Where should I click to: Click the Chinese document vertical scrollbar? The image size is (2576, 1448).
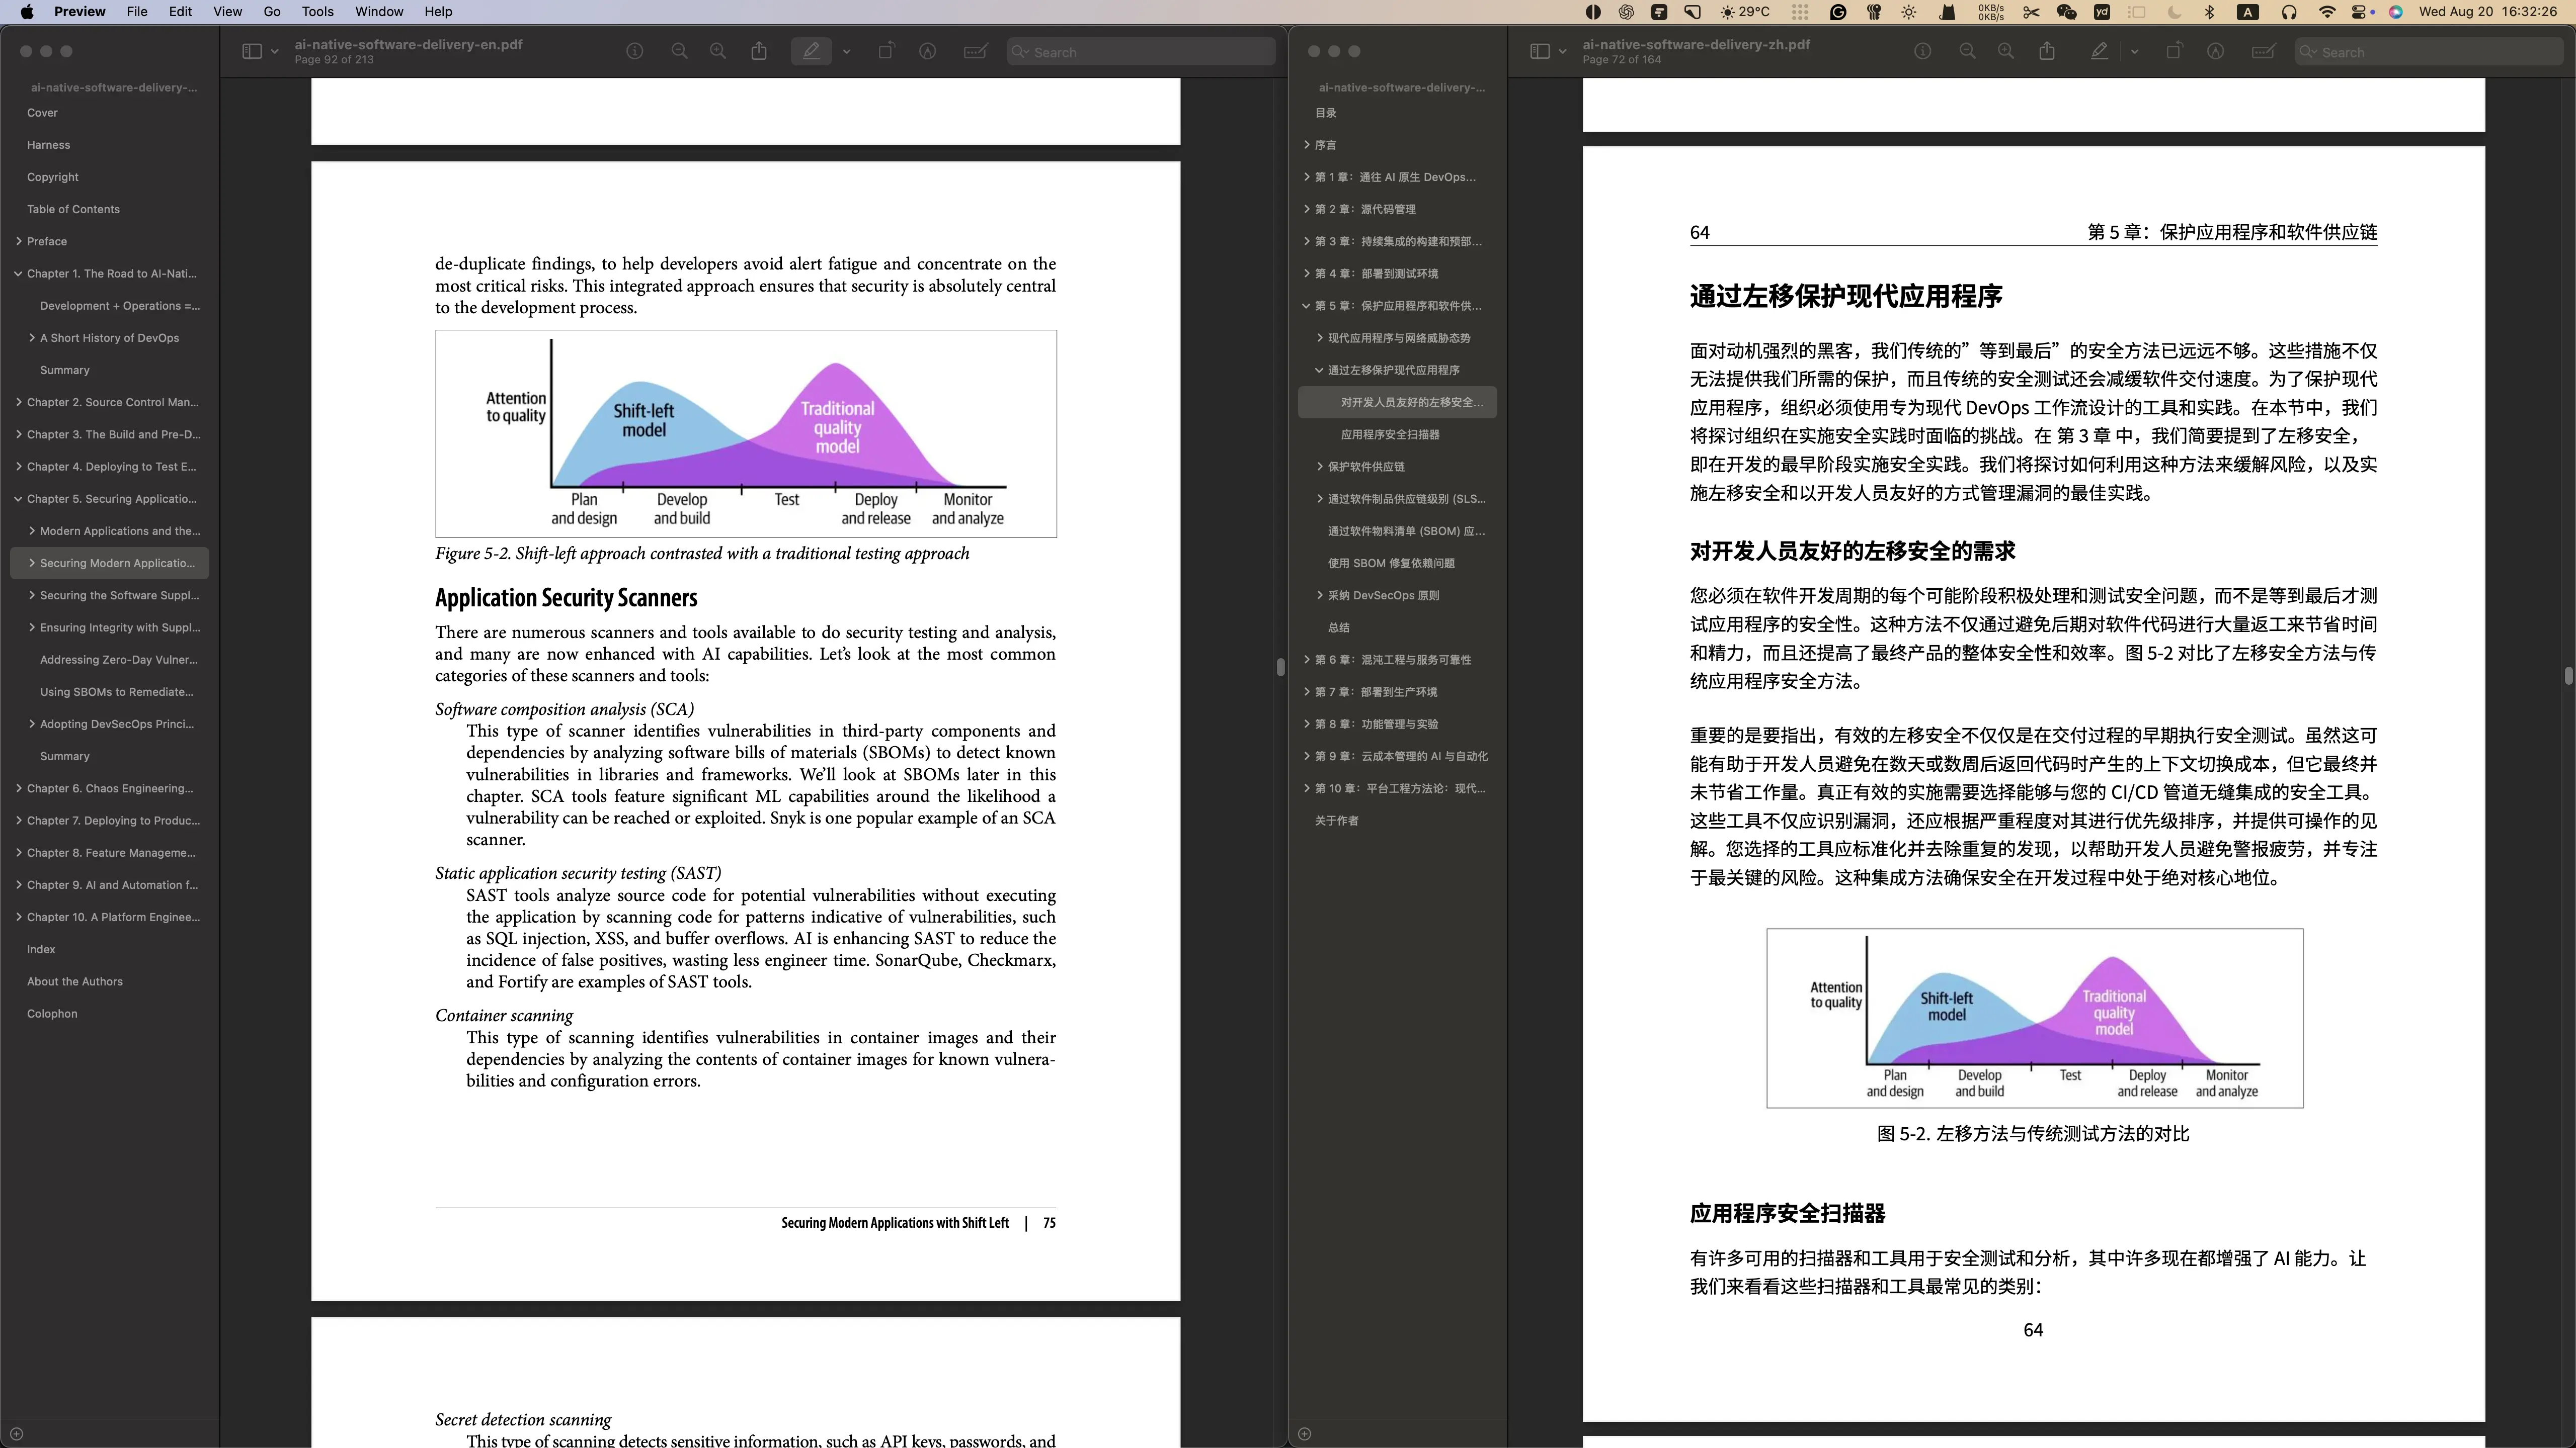click(2568, 676)
